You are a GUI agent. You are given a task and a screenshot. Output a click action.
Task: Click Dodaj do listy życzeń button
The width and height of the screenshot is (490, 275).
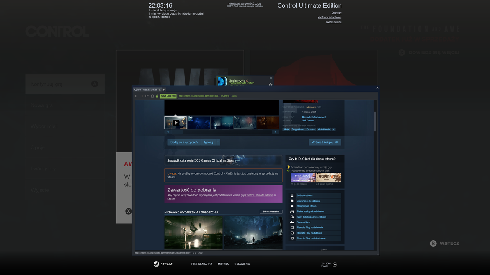184,142
